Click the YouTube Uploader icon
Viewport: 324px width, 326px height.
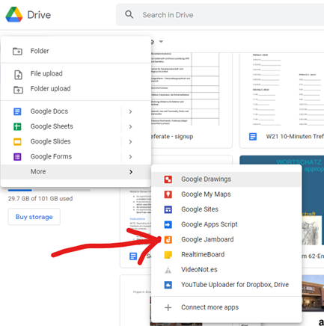tap(168, 285)
